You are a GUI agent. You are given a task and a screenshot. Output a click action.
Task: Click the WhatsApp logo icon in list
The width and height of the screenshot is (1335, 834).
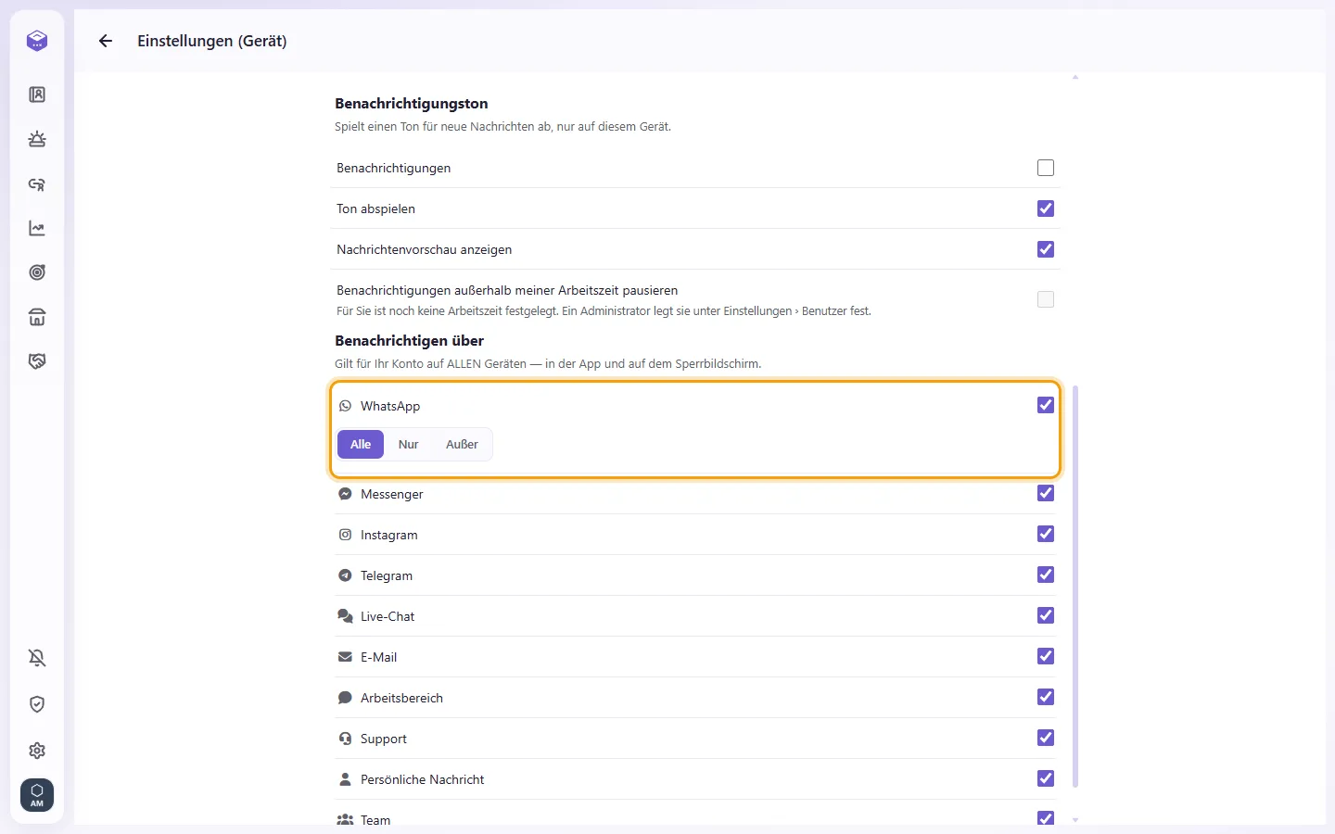coord(345,406)
